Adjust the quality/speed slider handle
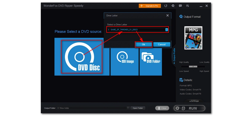252x116 pixels. pyautogui.click(x=193, y=66)
